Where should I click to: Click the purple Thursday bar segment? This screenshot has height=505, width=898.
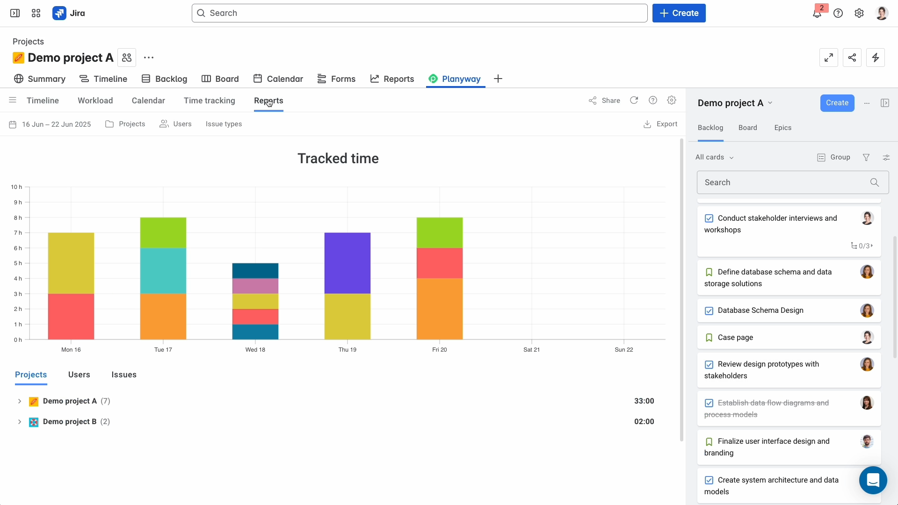click(x=347, y=263)
